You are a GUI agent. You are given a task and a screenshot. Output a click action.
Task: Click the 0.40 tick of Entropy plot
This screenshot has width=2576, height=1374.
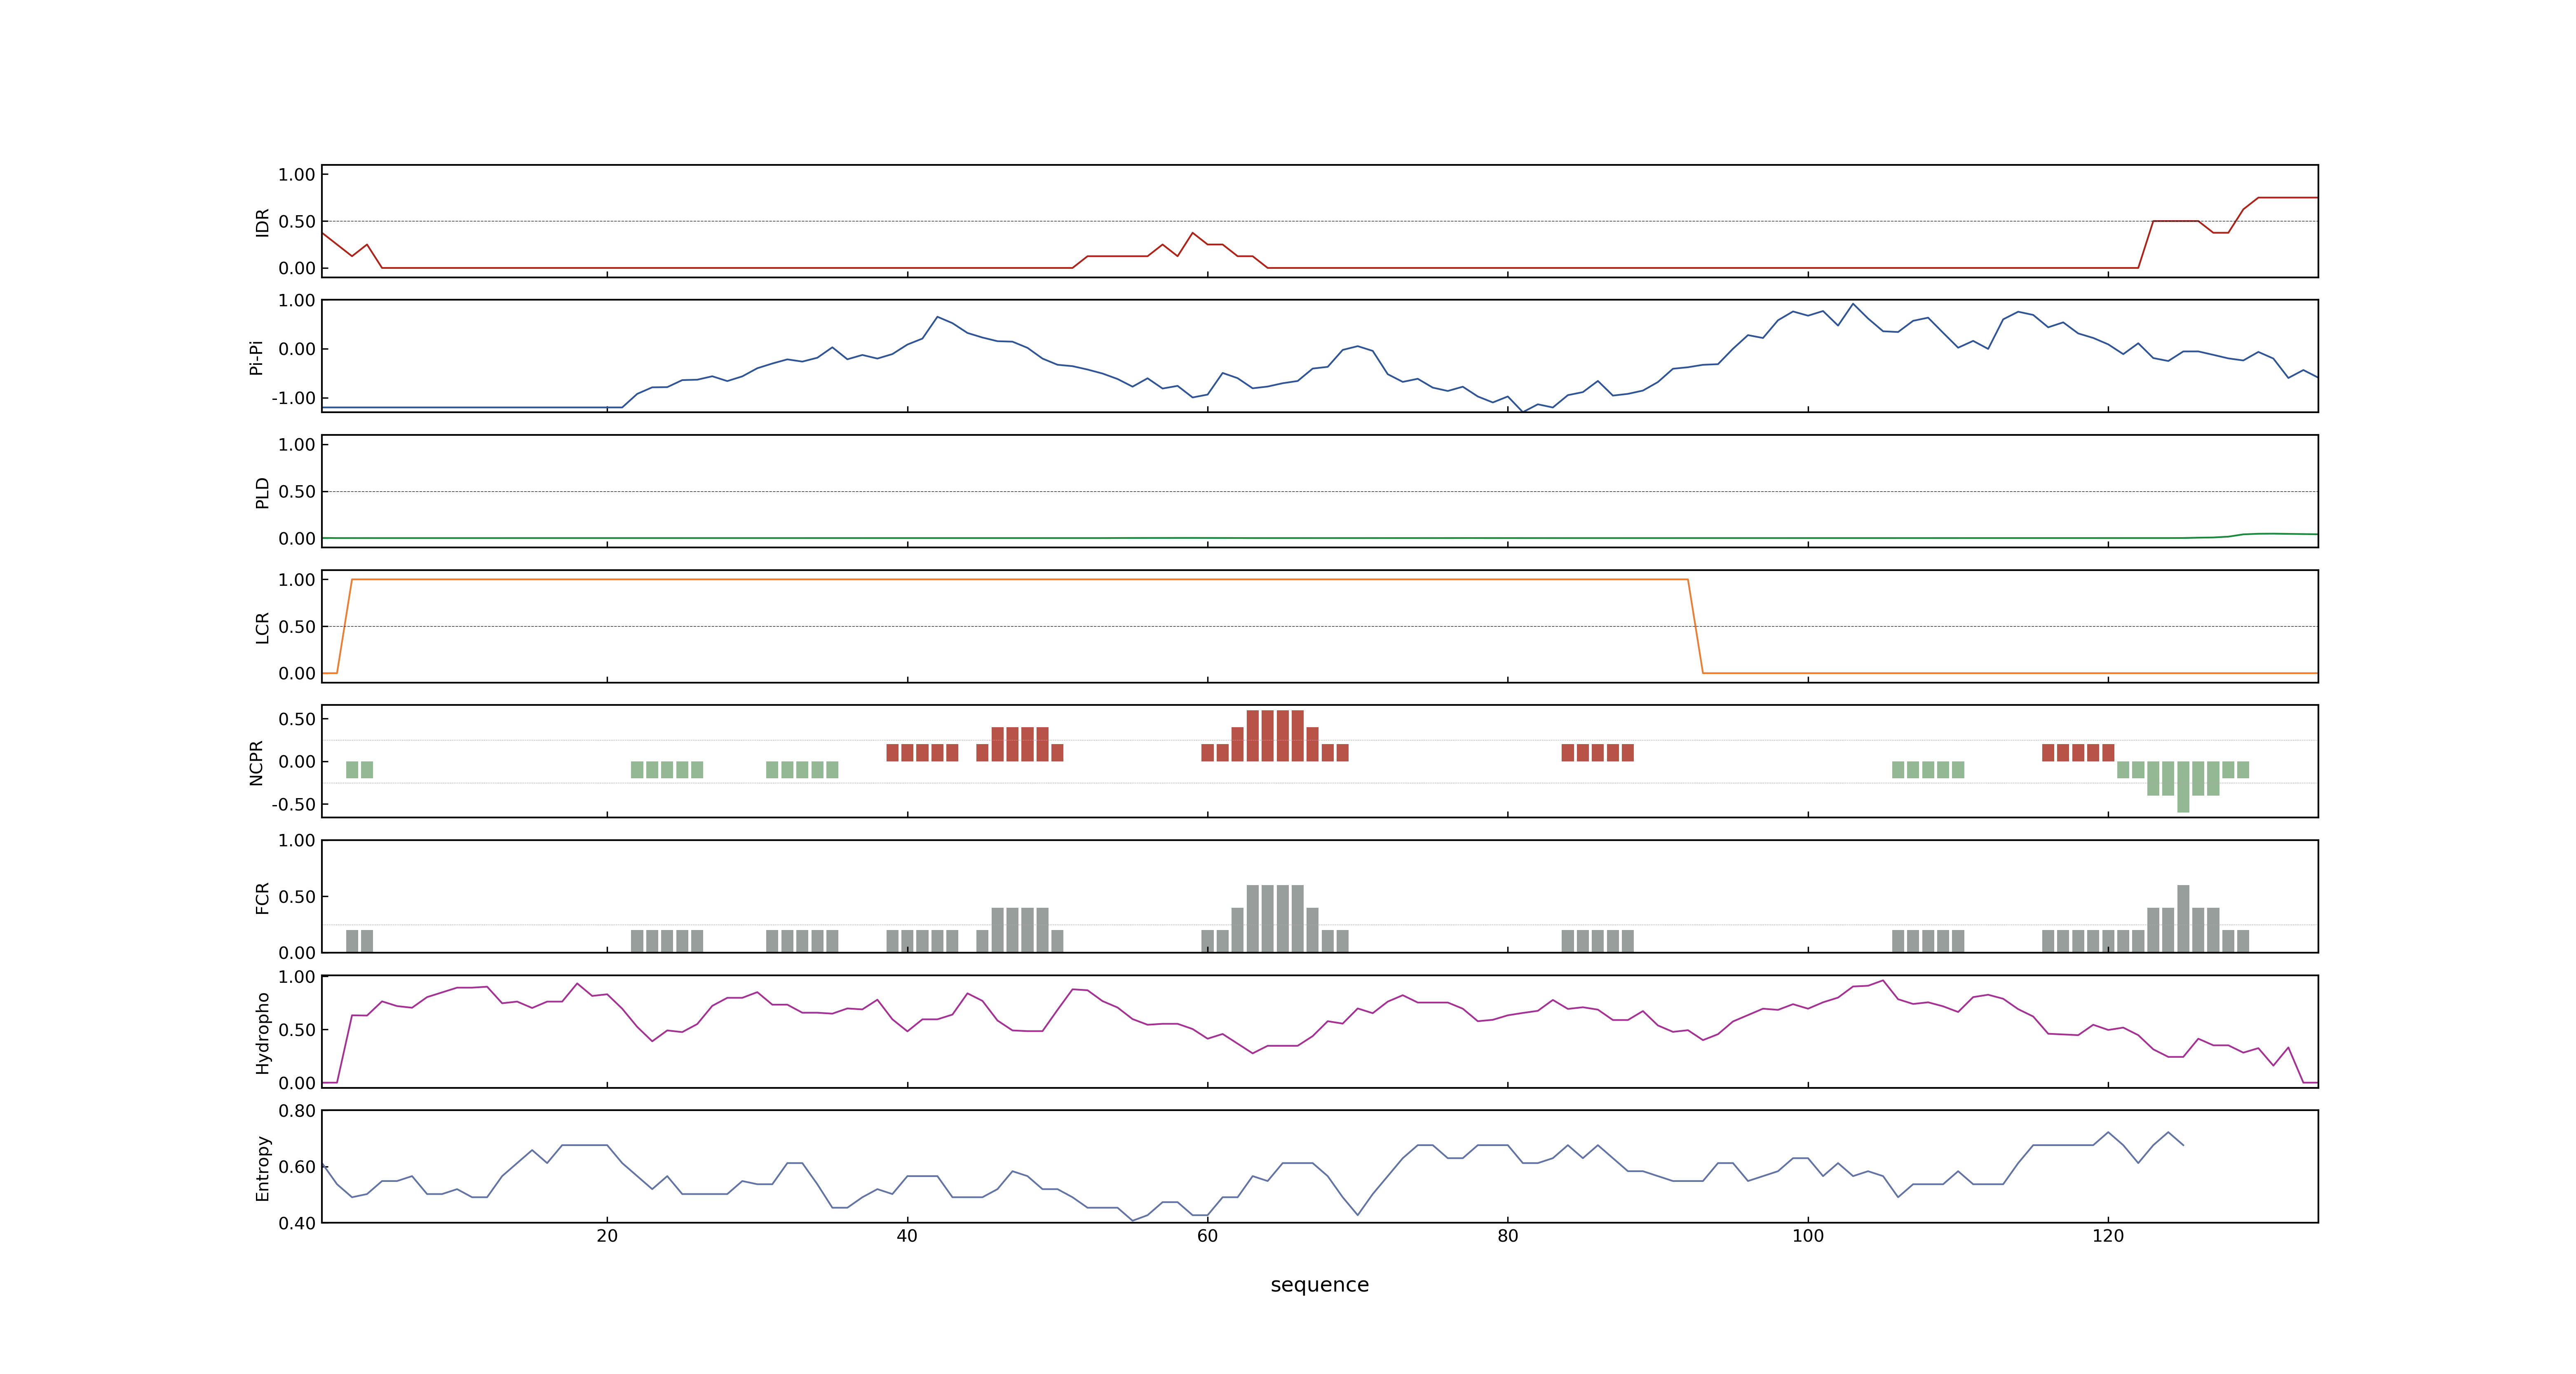tap(297, 1223)
